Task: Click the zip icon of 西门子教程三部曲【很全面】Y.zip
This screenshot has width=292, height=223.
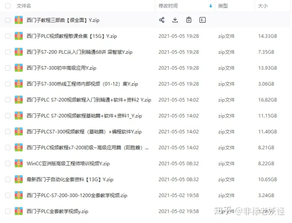Action: pyautogui.click(x=19, y=20)
